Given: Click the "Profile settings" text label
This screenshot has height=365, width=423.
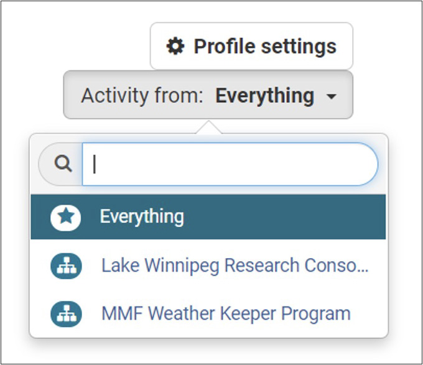Looking at the screenshot, I should point(265,46).
